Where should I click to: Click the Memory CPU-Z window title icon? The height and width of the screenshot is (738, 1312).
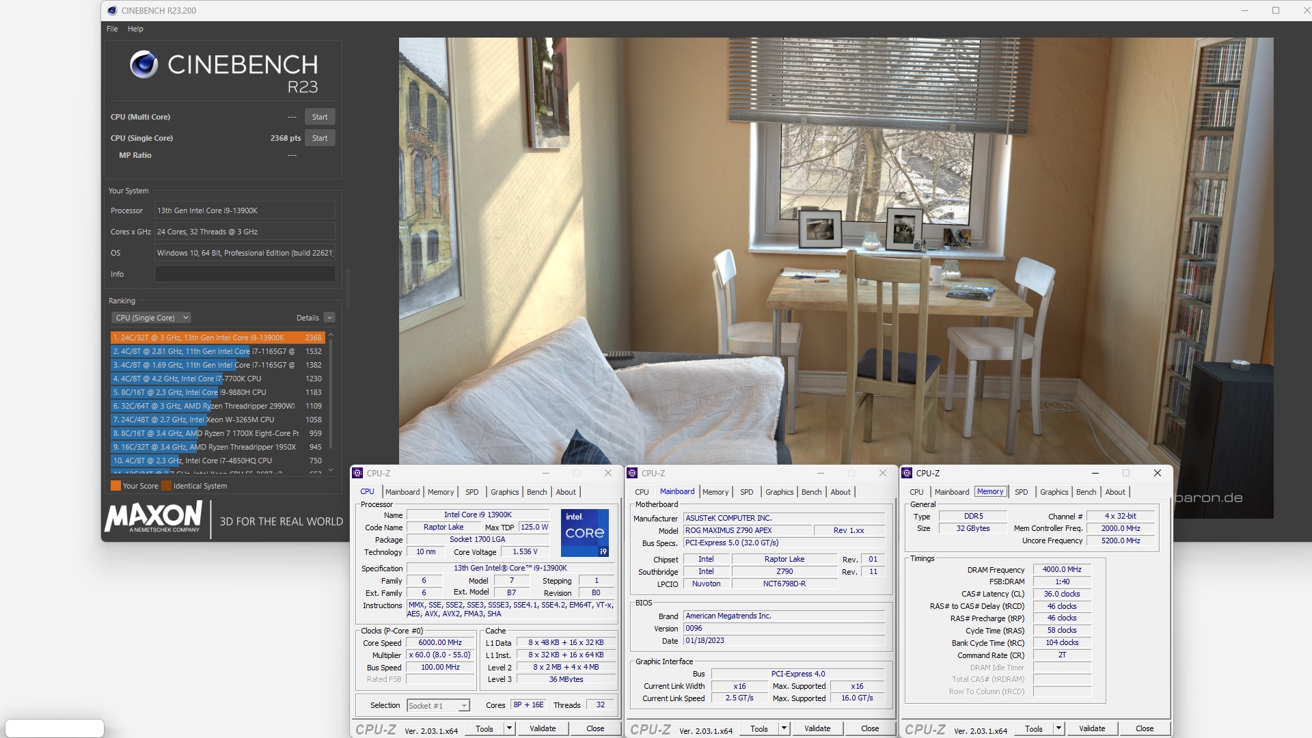point(907,473)
